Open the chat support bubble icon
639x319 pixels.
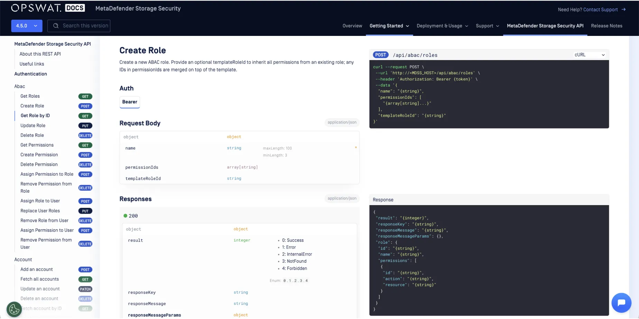pyautogui.click(x=621, y=303)
